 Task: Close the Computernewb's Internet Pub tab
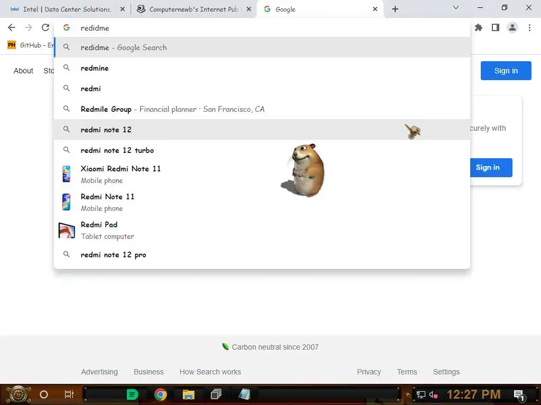(249, 9)
